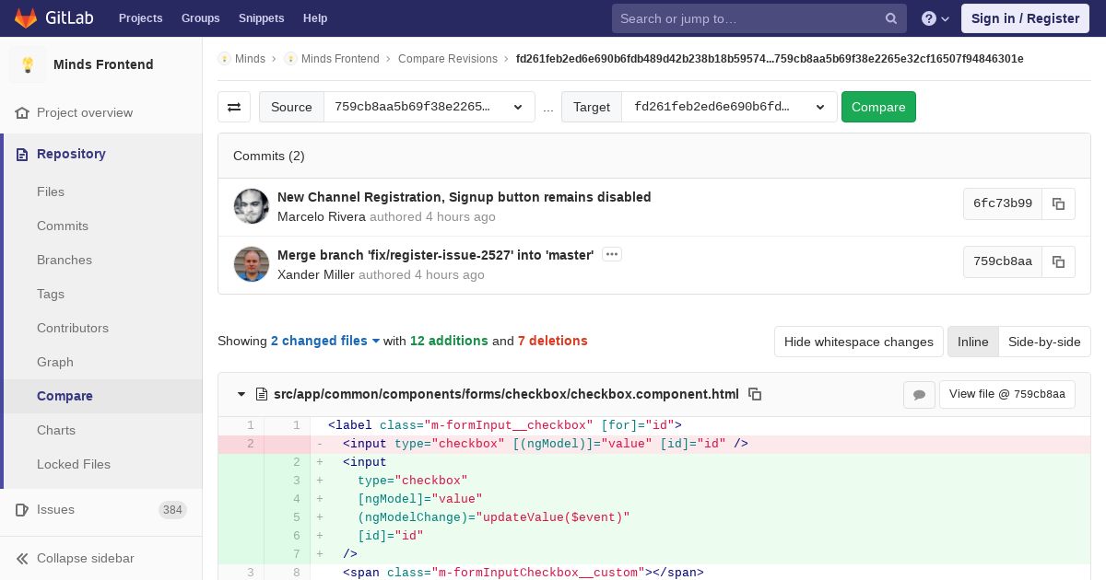Expand merge commit description ellipsis
The height and width of the screenshot is (580, 1106).
pos(612,254)
